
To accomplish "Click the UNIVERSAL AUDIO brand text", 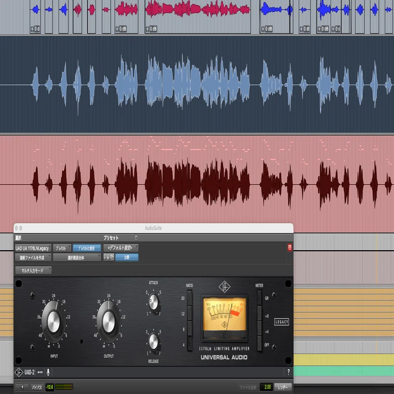I will [224, 357].
